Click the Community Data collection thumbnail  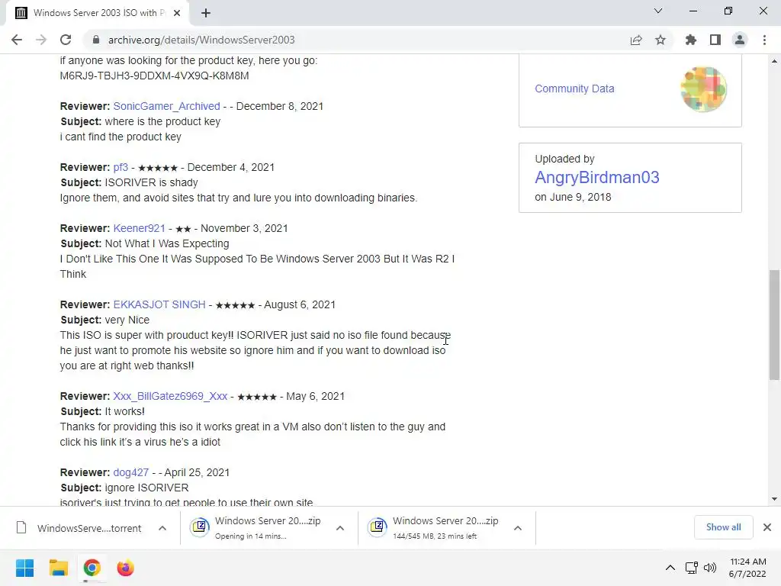(703, 89)
